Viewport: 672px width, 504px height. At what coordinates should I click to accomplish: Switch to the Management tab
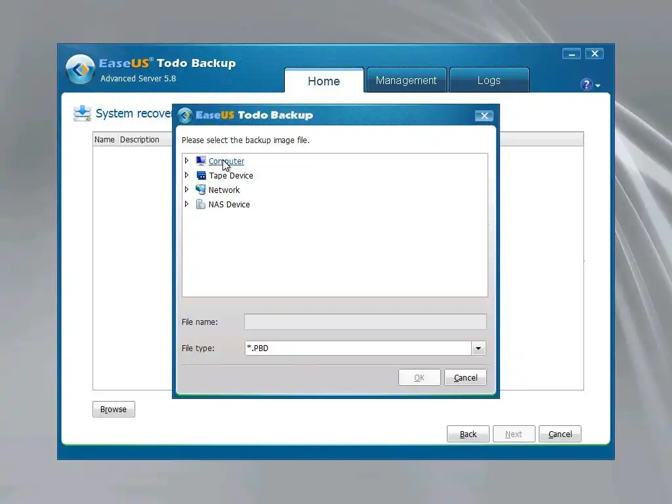point(406,80)
